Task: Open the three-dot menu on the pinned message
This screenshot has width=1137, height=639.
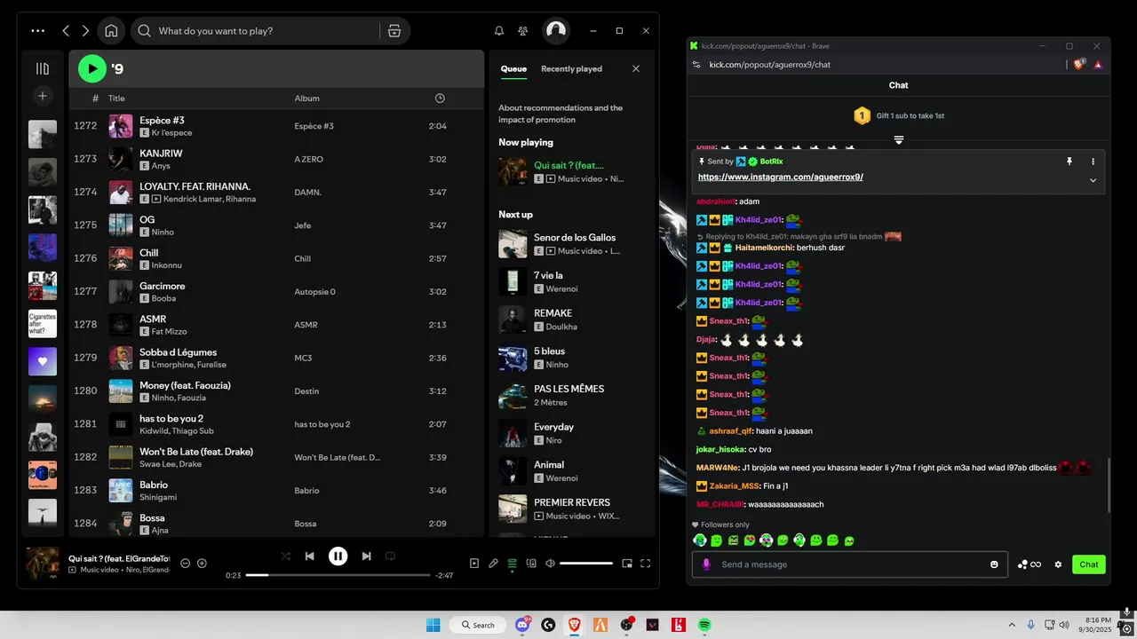Action: [1093, 162]
